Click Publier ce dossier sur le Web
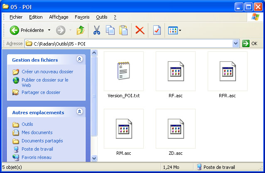Viewport: 265px width, 173px height. tap(45, 82)
